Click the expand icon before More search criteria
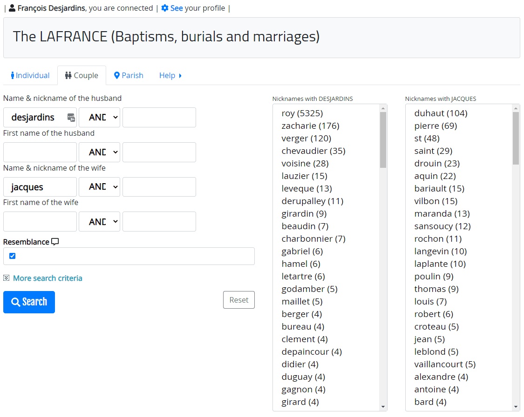The width and height of the screenshot is (524, 417). pyautogui.click(x=7, y=278)
